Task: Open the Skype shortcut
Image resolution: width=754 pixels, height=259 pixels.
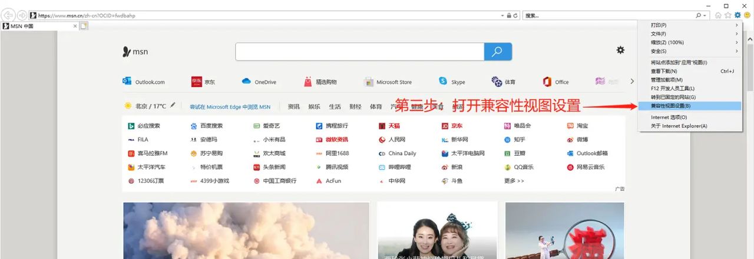Action: [x=452, y=82]
